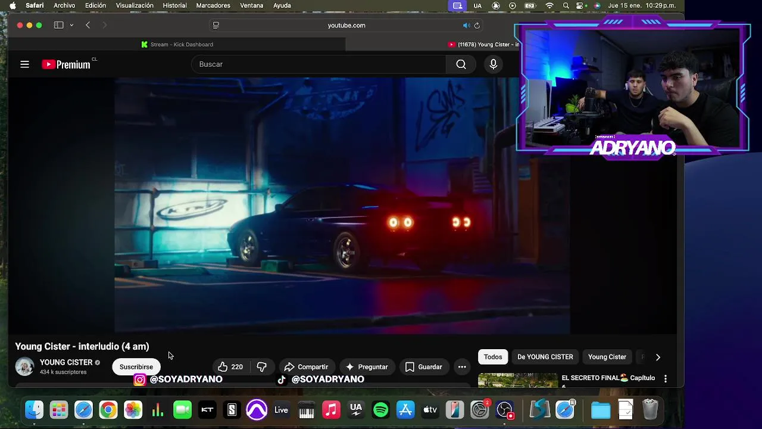Select the Todos filter chip
Viewport: 762px width, 429px height.
point(493,357)
